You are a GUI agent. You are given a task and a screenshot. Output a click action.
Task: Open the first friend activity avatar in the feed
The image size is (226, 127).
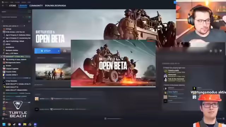(37, 99)
